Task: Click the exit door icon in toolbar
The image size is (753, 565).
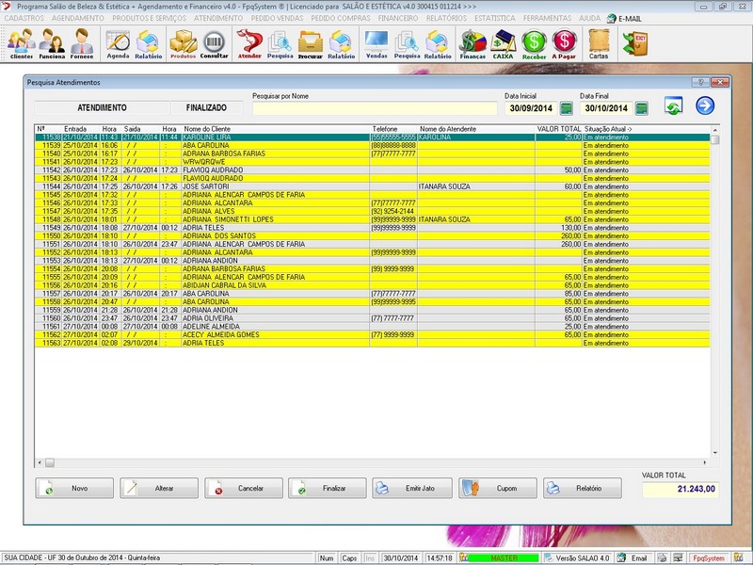Action: [634, 43]
